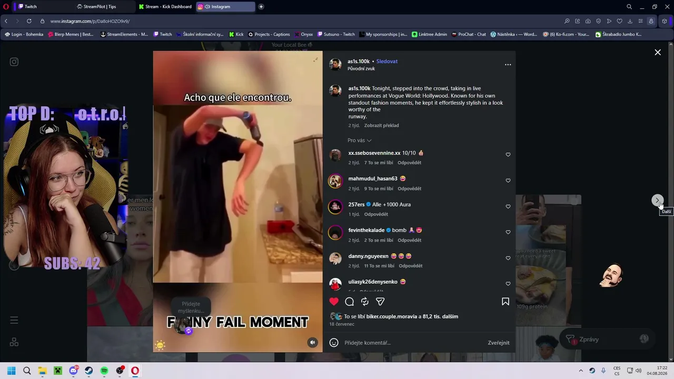Mute the video with the speaker icon

click(312, 342)
